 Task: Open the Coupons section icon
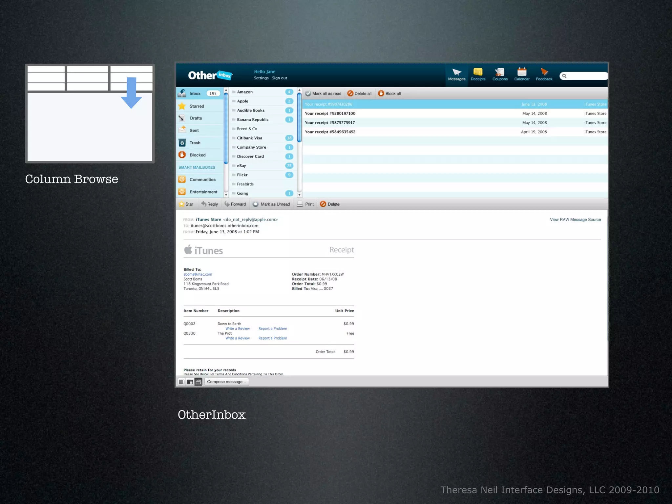[500, 72]
